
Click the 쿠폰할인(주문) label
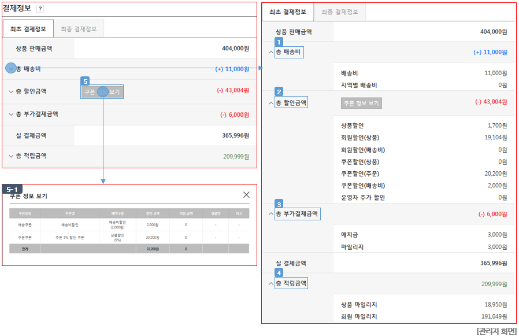pos(360,173)
